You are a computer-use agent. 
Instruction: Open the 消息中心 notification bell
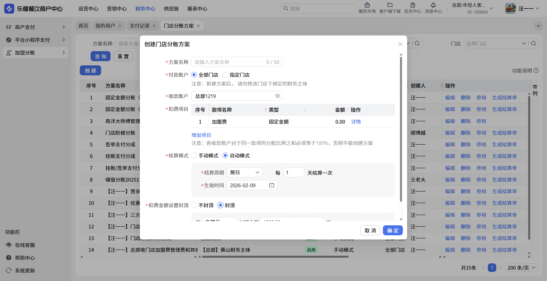(433, 5)
